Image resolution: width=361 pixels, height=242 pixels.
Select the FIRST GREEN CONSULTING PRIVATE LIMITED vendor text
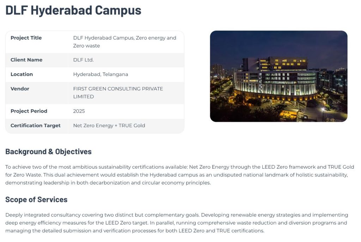point(118,93)
